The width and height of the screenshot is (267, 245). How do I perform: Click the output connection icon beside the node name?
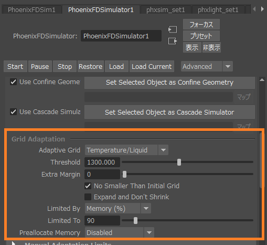173,41
